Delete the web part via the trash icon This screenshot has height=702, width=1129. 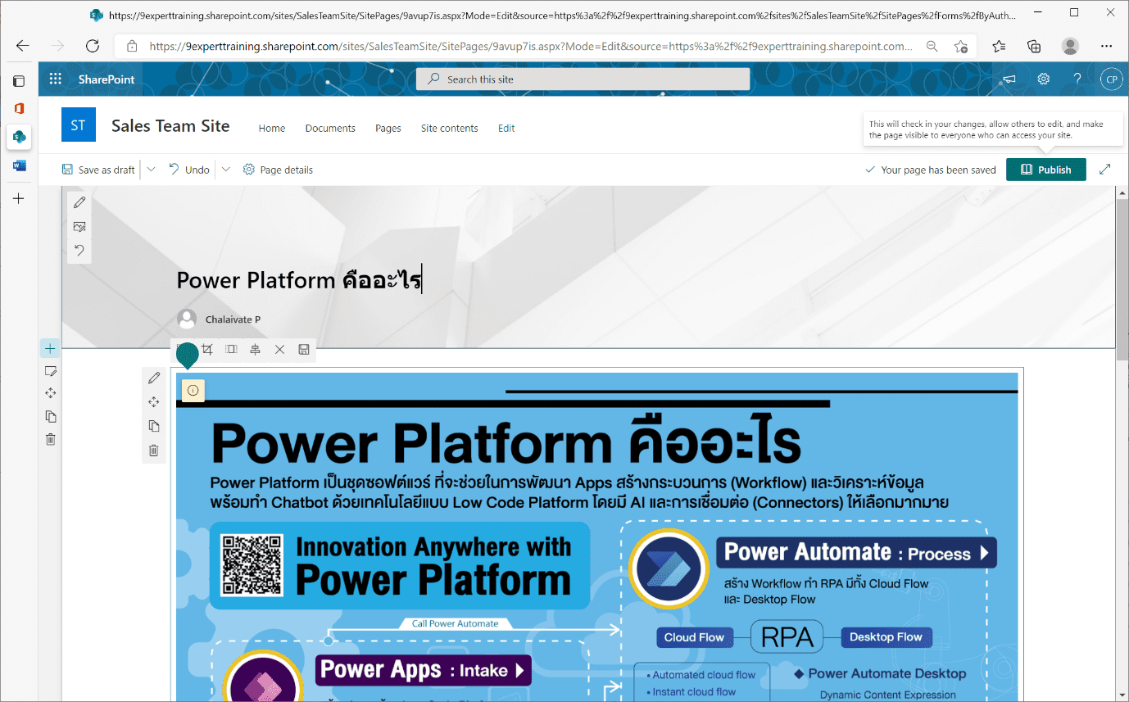[153, 450]
